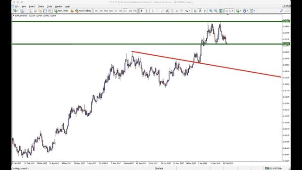Viewport: 302px width, 170px height.
Task: Show the Navigator panel icon
Action: [x=40, y=11]
